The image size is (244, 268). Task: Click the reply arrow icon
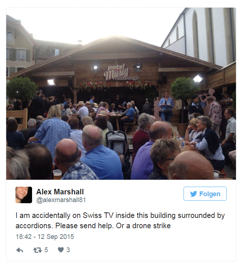[20, 250]
